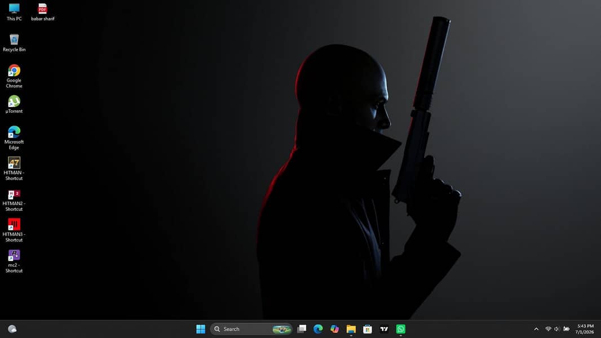Open Task View on the taskbar

(x=302, y=329)
